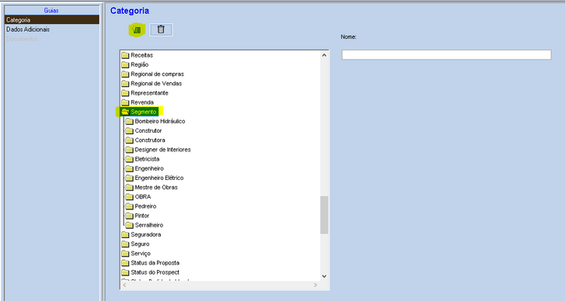Select the Construtor subfolder
This screenshot has height=301, width=565.
pyautogui.click(x=148, y=130)
